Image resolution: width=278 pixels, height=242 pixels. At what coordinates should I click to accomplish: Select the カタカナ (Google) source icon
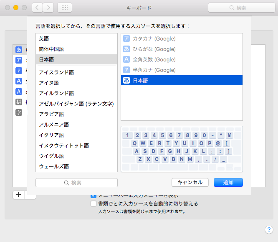point(126,38)
